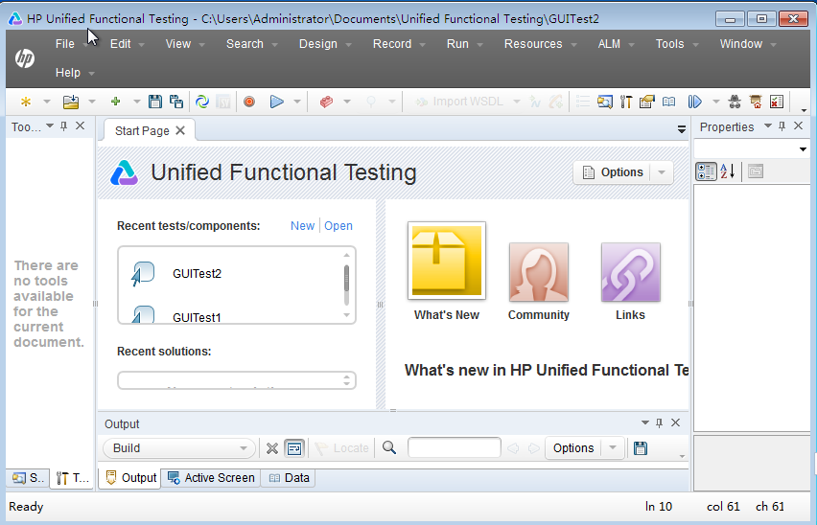
Task: Open the Help menu
Action: [68, 72]
